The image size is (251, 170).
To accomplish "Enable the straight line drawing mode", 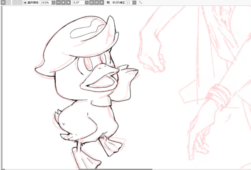I will 140,3.
